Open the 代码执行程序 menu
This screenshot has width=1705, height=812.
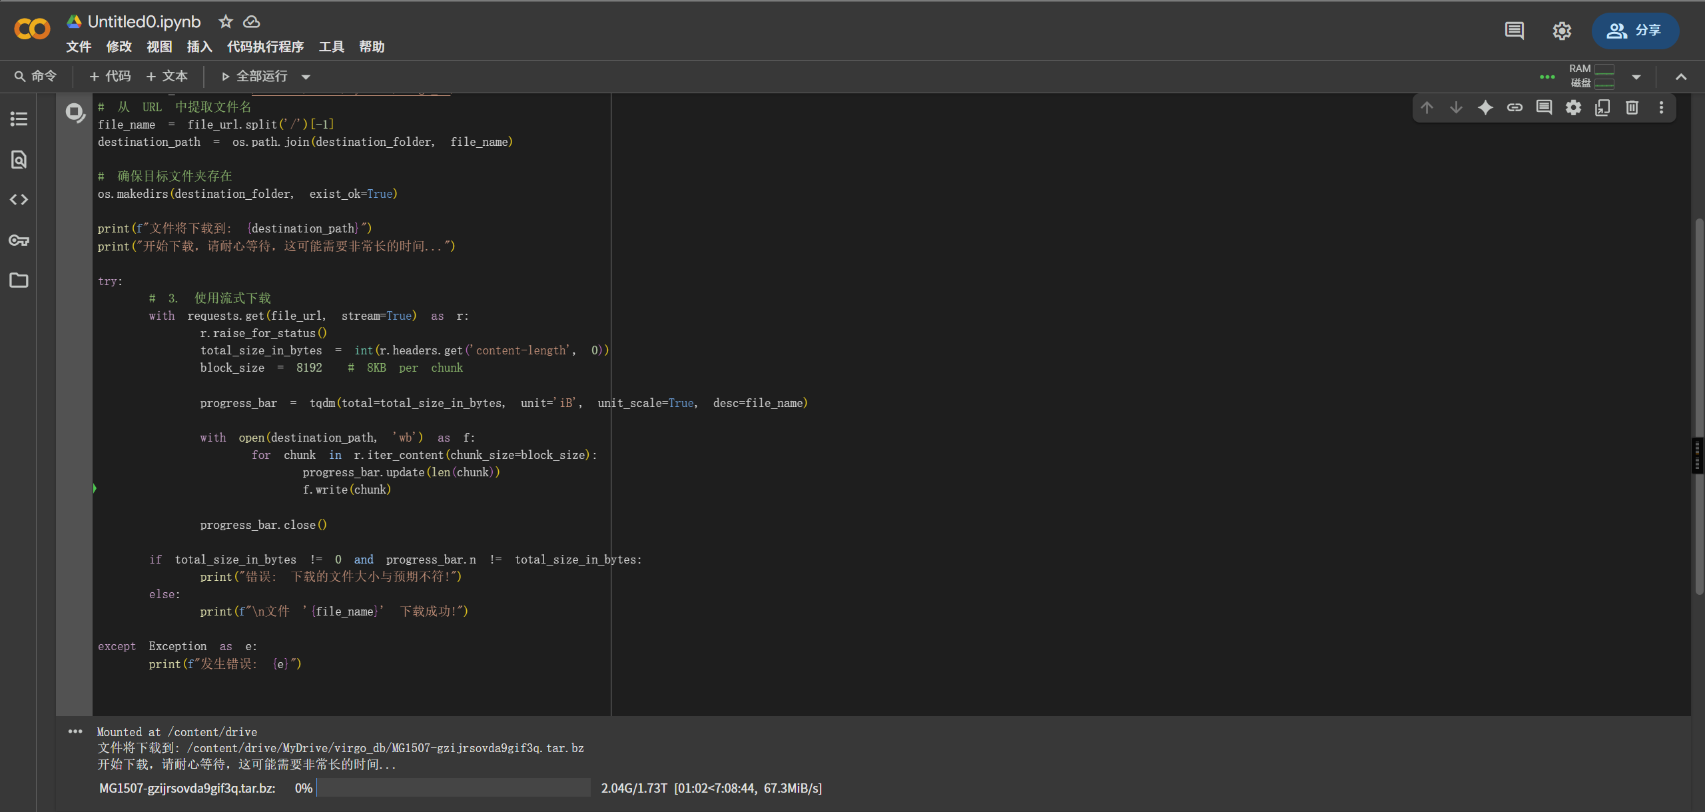click(x=265, y=47)
